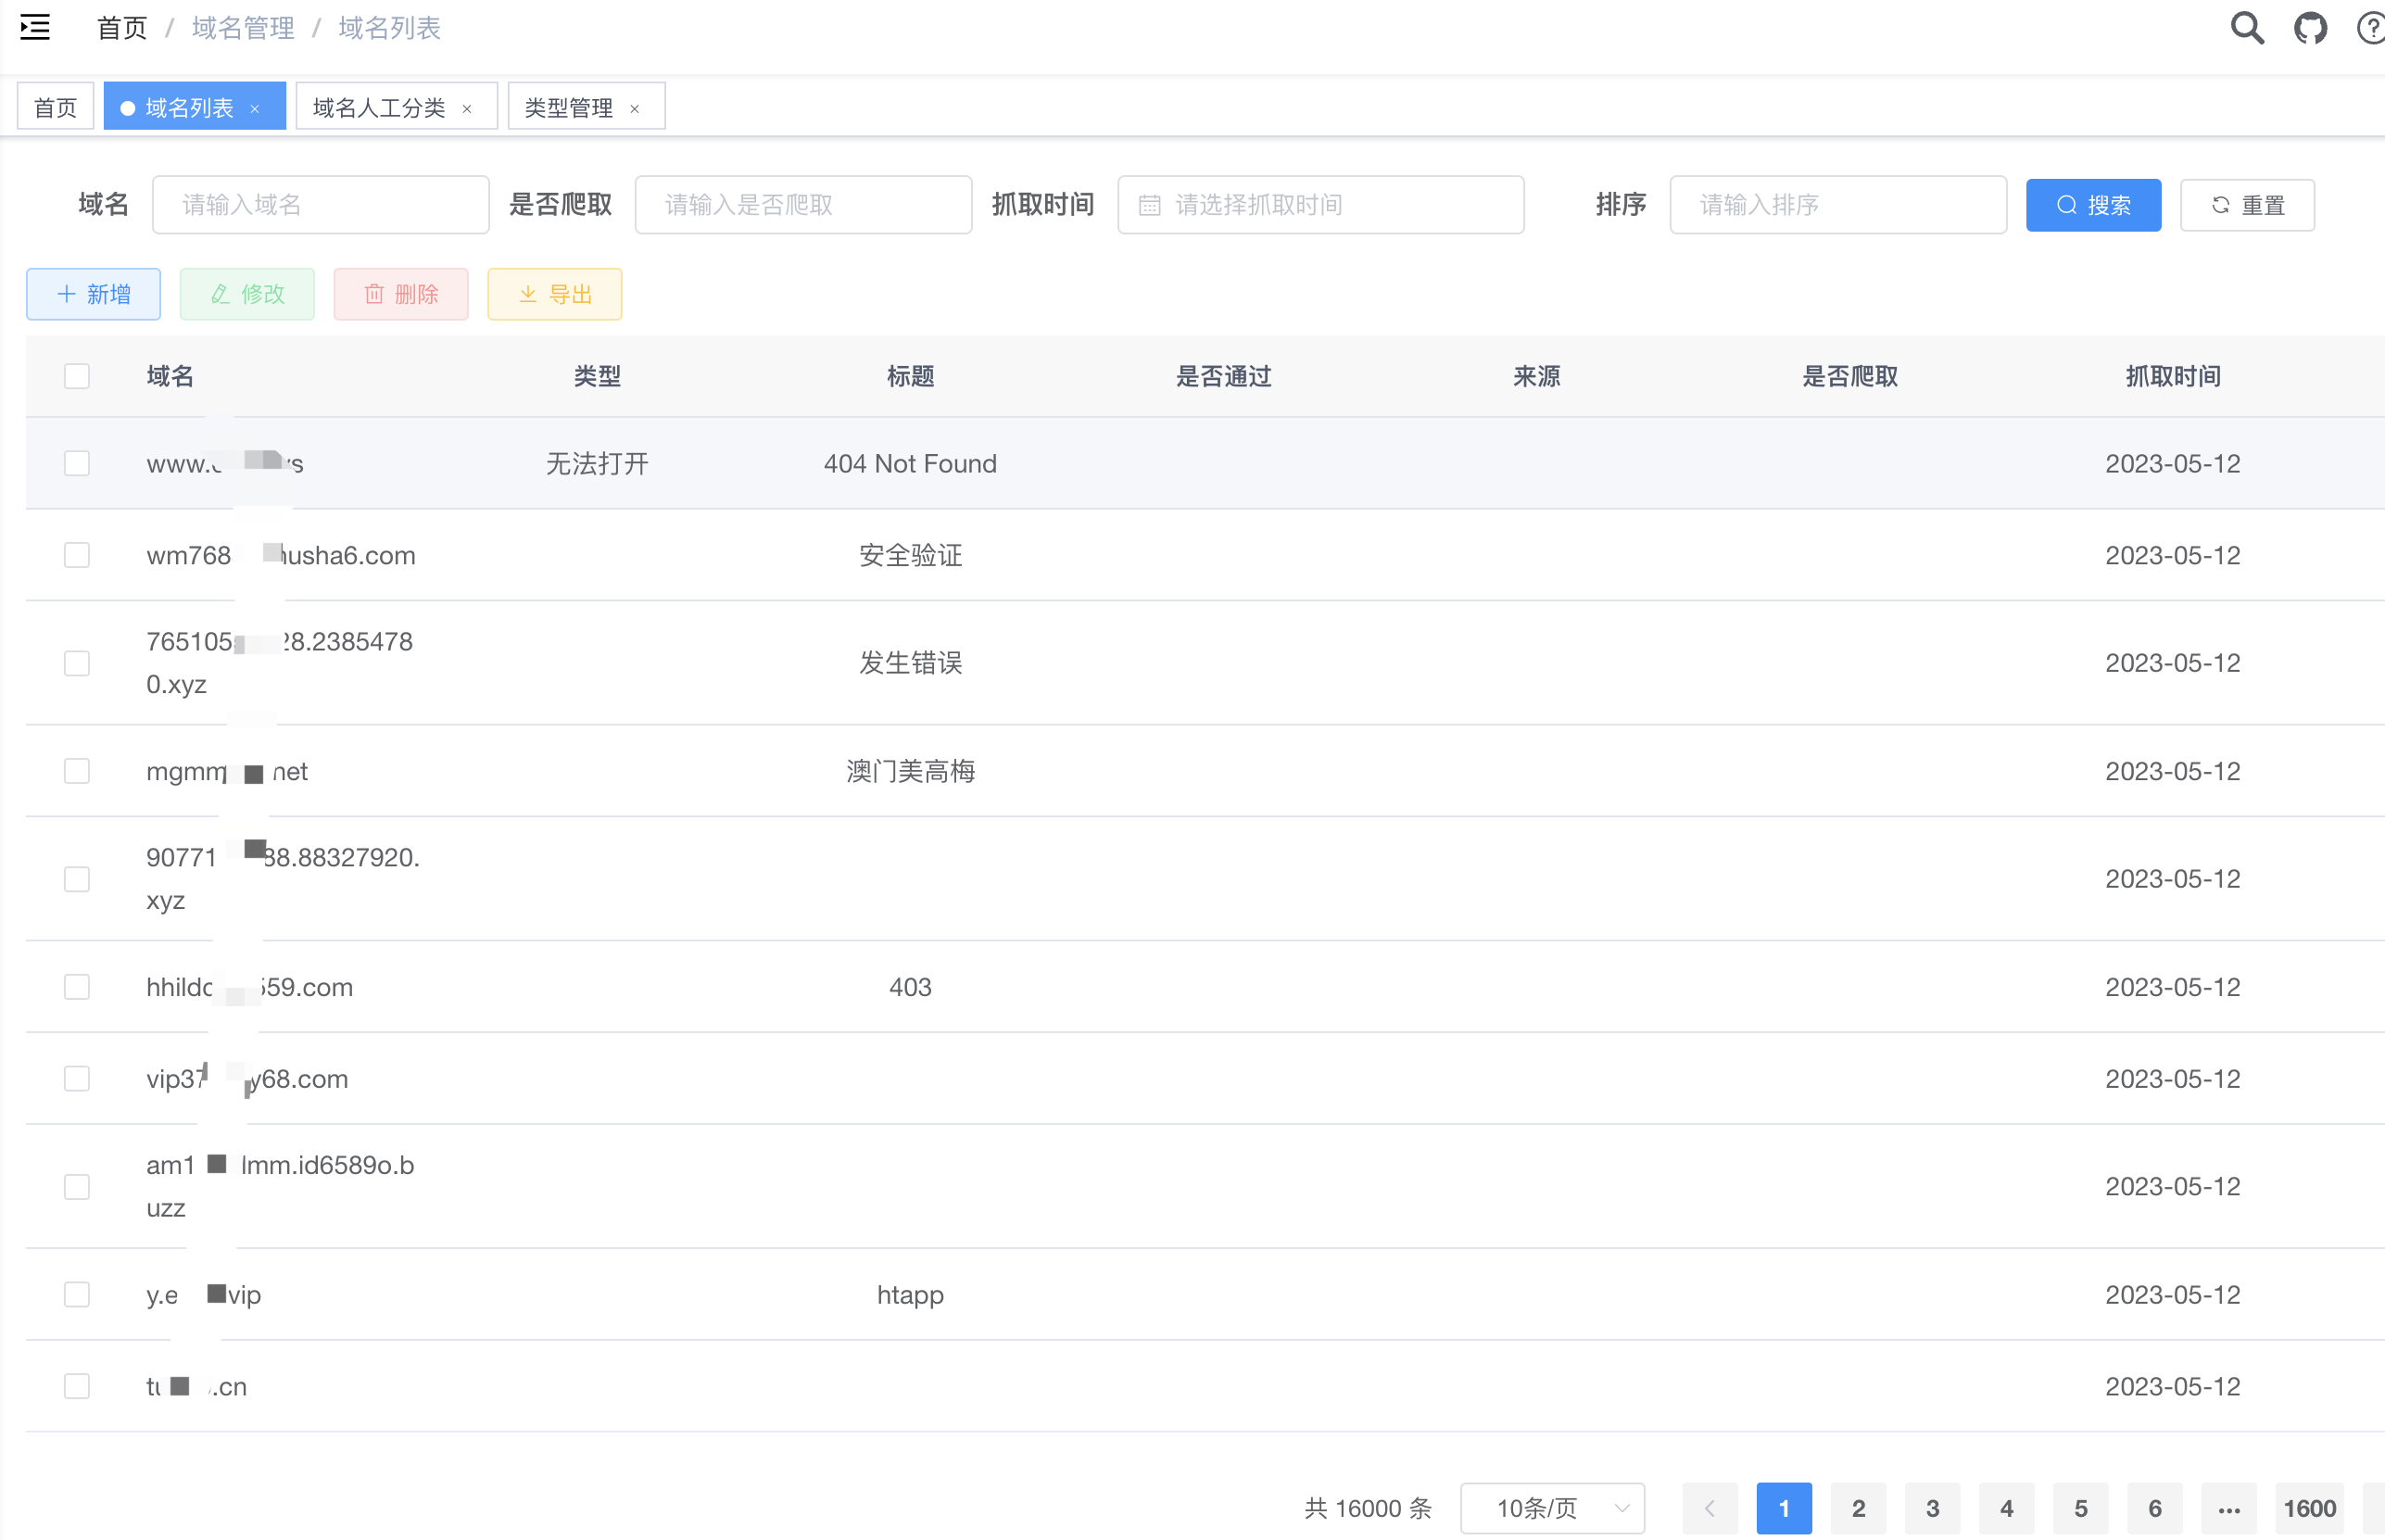Viewport: 2385px width, 1540px height.
Task: Jump forward via pagination ellipsis
Action: (x=2229, y=1508)
